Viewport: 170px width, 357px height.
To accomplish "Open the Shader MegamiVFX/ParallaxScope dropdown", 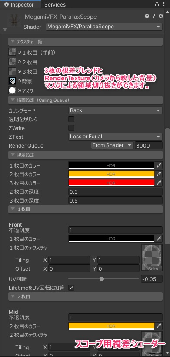I will click(104, 27).
